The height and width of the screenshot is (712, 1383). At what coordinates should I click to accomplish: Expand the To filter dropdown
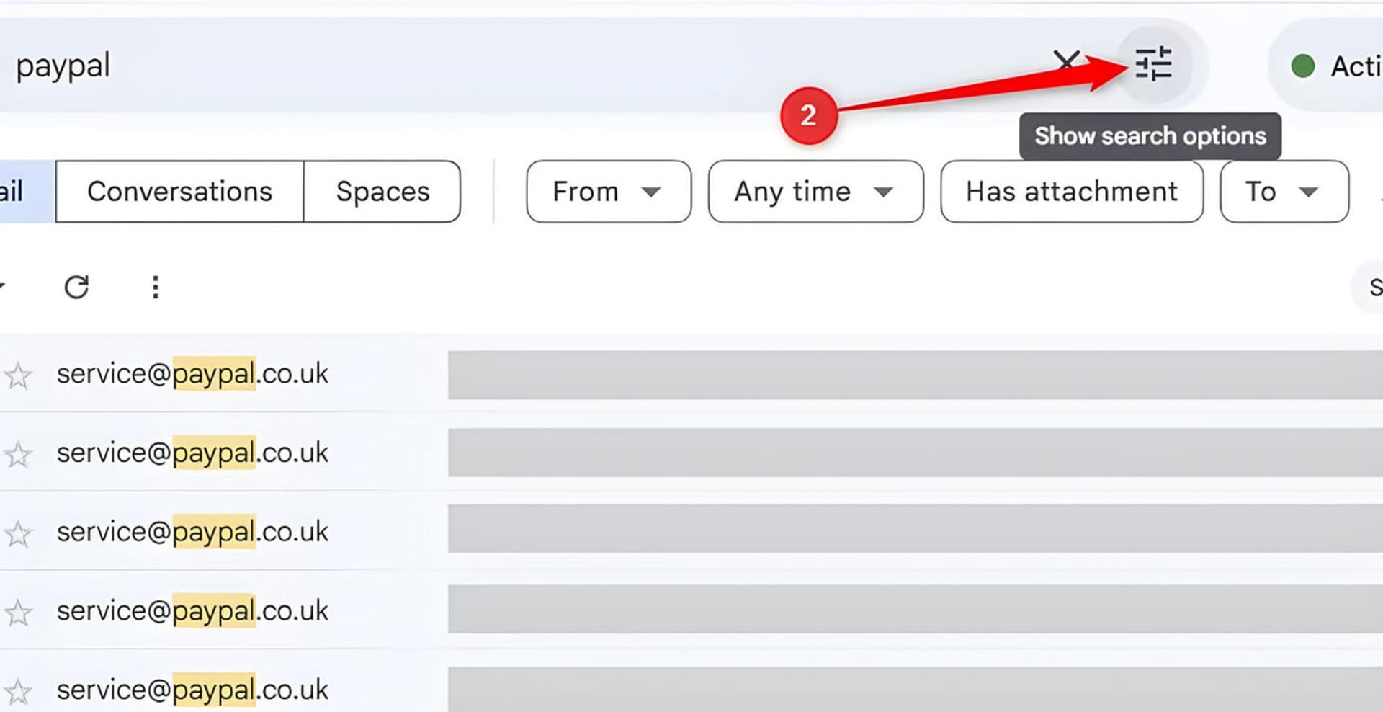click(1284, 192)
